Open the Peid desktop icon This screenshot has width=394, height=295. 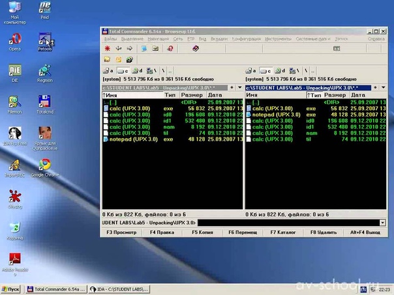[45, 10]
